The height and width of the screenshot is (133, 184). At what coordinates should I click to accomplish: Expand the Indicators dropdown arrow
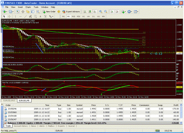(x=125, y=11)
